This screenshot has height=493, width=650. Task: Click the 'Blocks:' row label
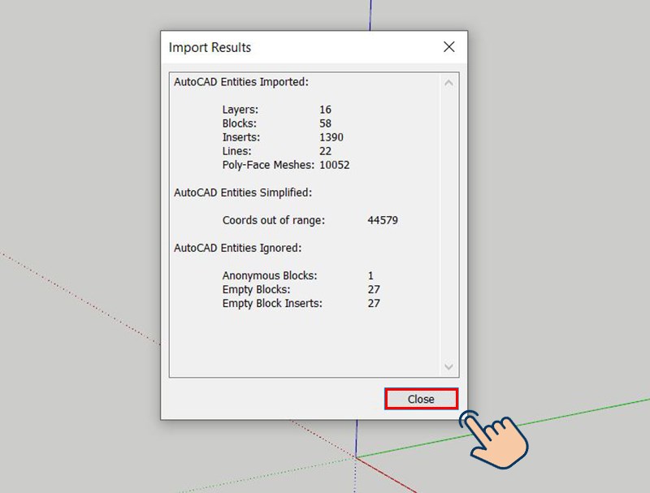tap(239, 123)
